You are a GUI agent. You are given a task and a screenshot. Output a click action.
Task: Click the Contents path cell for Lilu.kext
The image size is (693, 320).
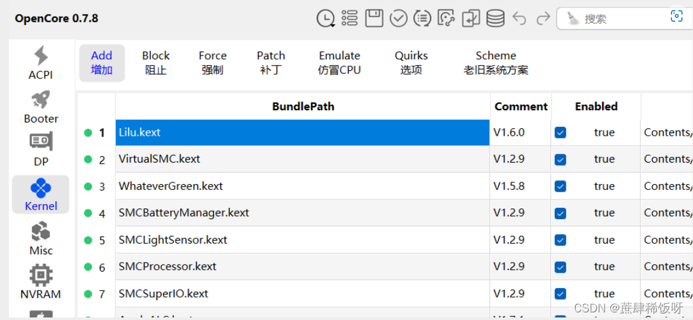click(666, 133)
